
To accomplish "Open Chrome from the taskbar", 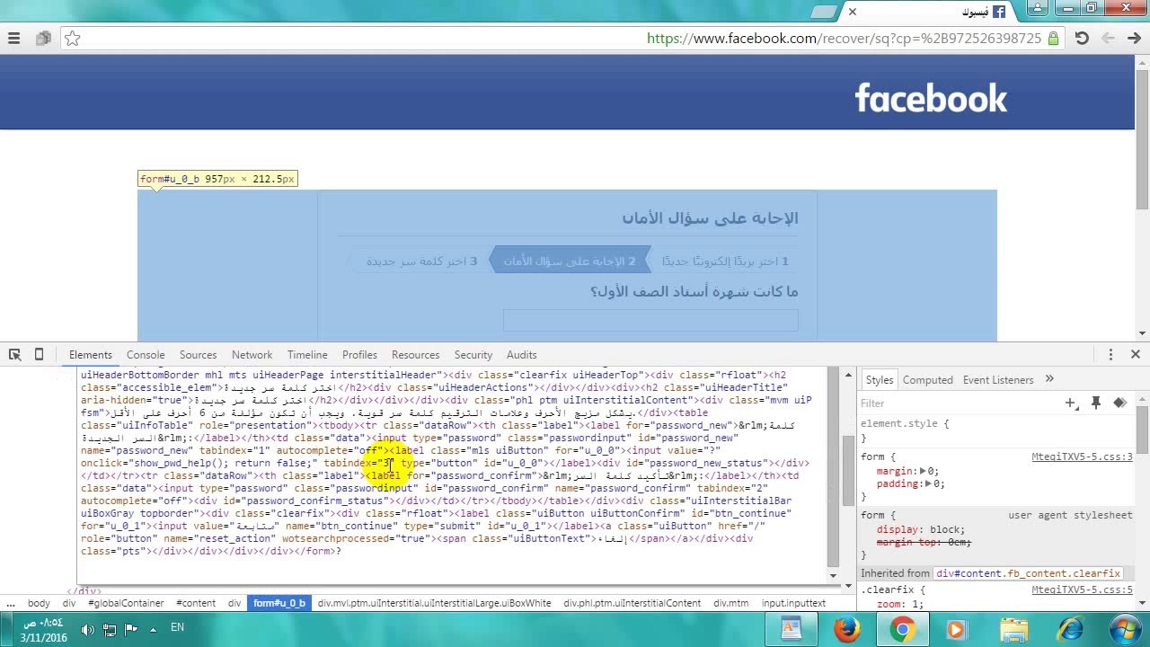I will 902,629.
